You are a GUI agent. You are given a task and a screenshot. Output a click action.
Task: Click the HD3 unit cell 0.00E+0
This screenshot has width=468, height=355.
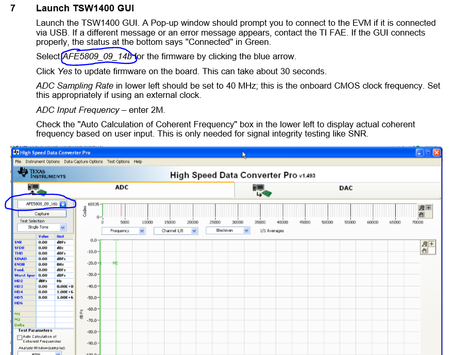point(65,286)
